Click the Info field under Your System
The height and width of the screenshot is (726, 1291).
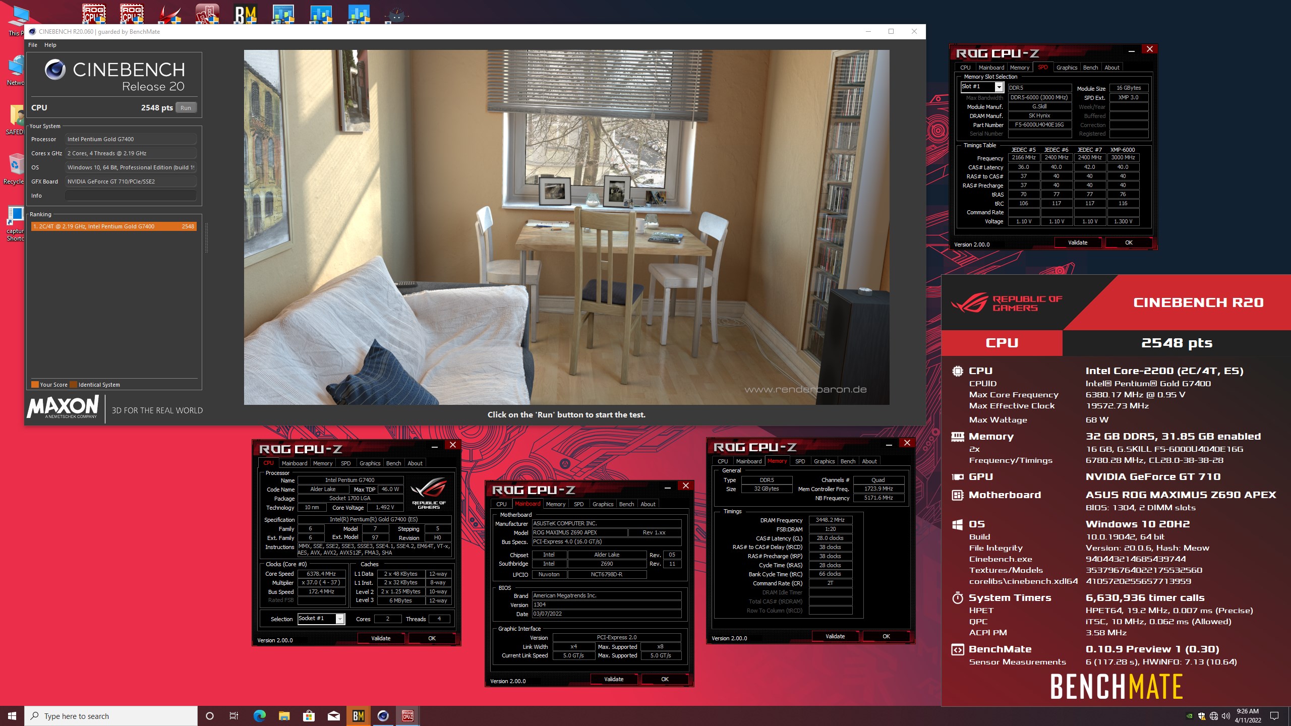point(131,196)
